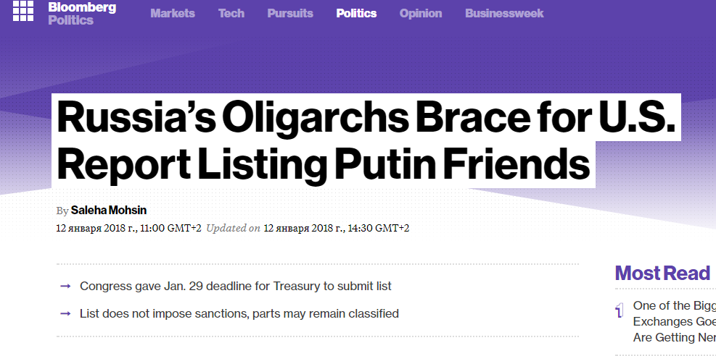Go to the Markets section
716x356 pixels.
173,13
